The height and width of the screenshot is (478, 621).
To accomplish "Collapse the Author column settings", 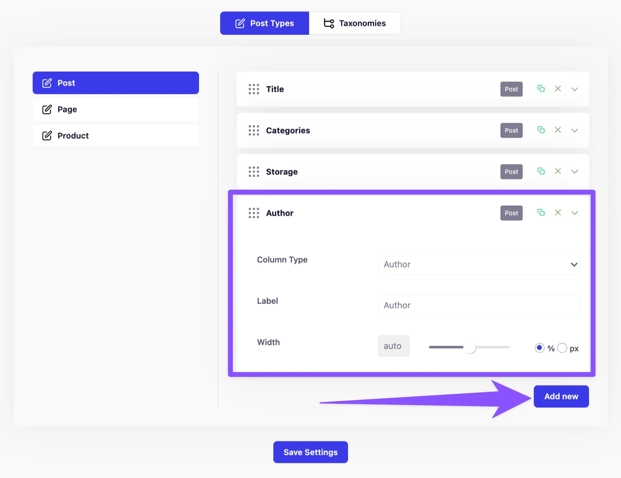I will tap(574, 212).
